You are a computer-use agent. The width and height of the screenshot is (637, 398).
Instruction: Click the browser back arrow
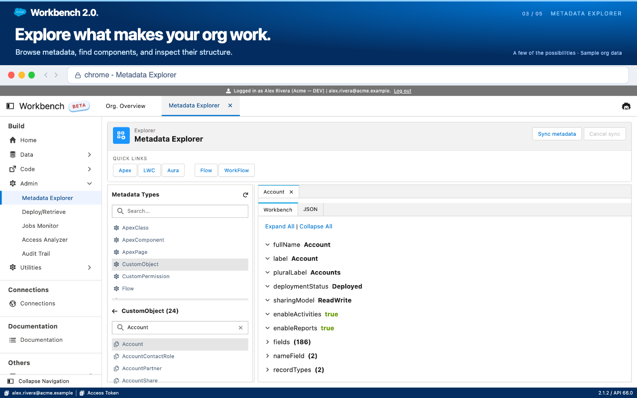pos(46,75)
